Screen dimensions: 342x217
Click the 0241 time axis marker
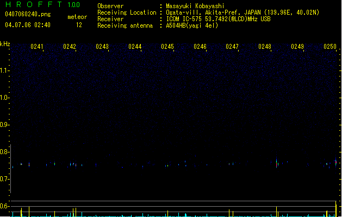[x=37, y=47]
